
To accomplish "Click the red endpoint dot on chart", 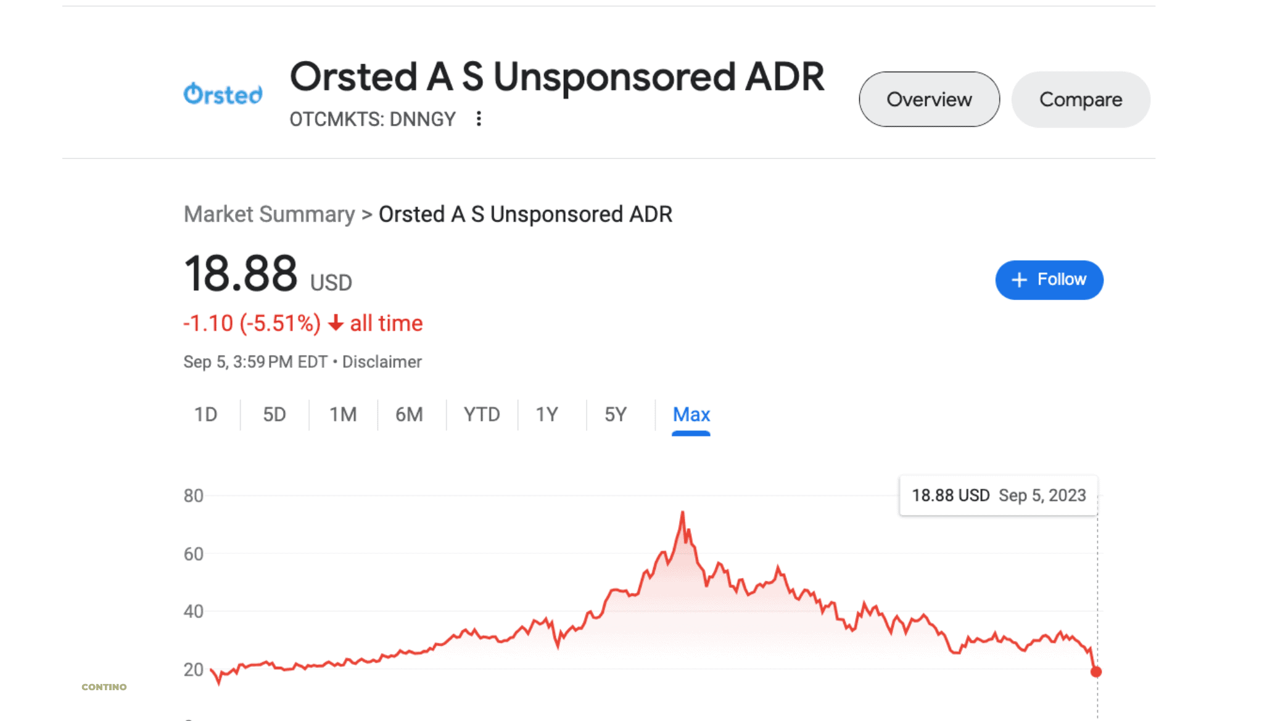I will click(1096, 672).
